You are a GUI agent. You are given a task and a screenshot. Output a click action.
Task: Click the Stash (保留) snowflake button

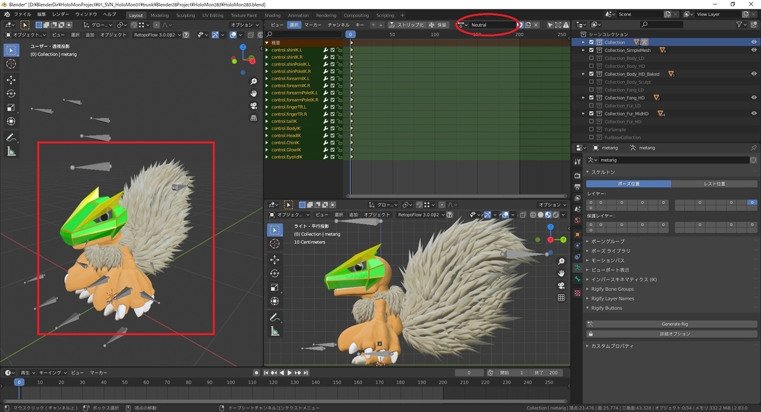pyautogui.click(x=438, y=25)
